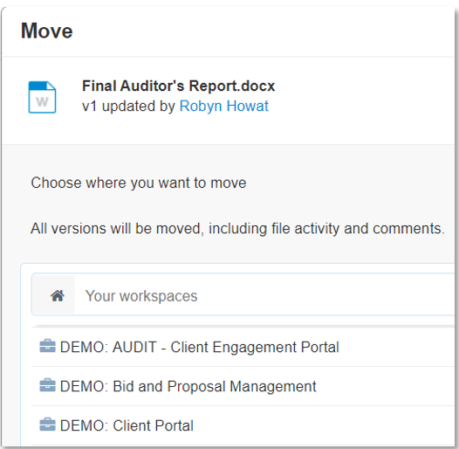Click the 'Your workspaces' label text

pos(141,296)
